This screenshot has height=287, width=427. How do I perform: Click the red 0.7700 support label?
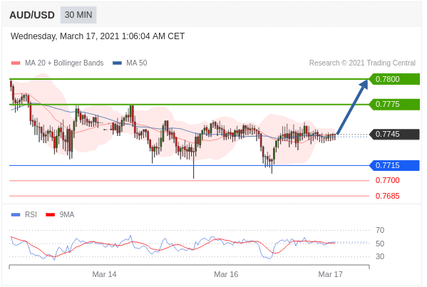click(x=388, y=180)
